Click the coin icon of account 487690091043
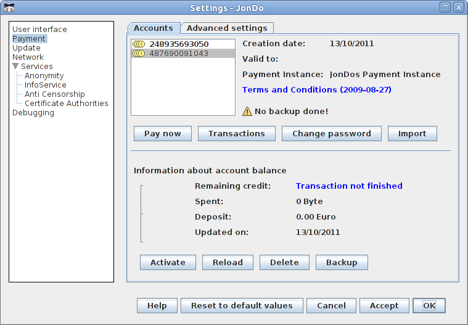The image size is (468, 325). 139,54
